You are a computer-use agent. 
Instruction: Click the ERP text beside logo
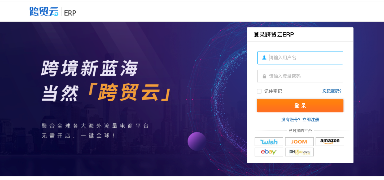(70, 13)
